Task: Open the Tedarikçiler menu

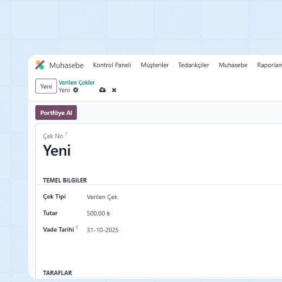Action: pos(194,65)
